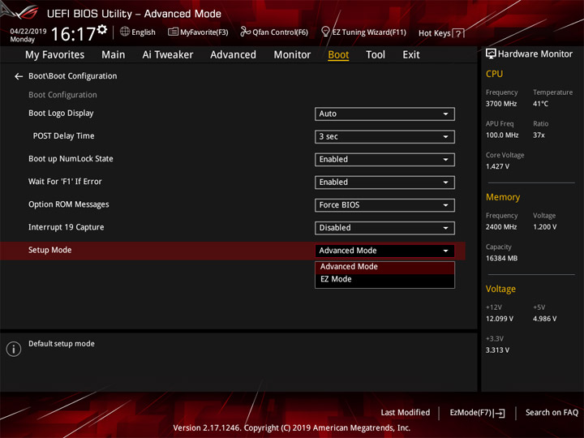This screenshot has width=584, height=438.
Task: Click the Memory frequency value 2400 MHz
Action: [501, 227]
